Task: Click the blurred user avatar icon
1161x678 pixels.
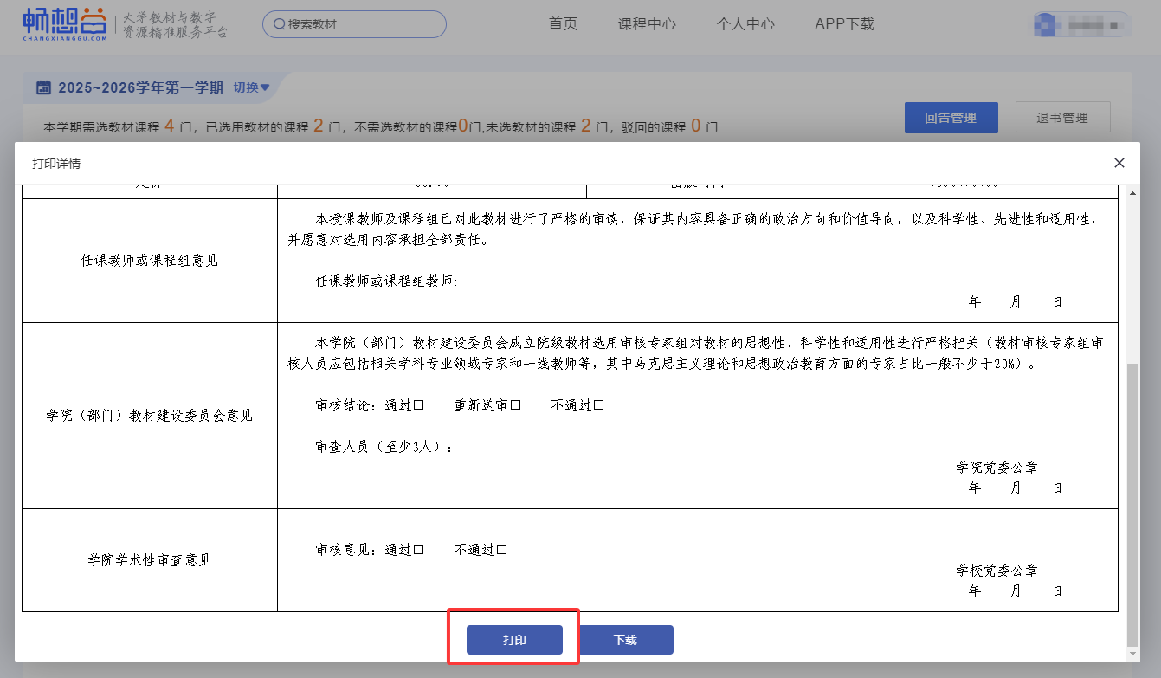Action: pyautogui.click(x=1048, y=24)
